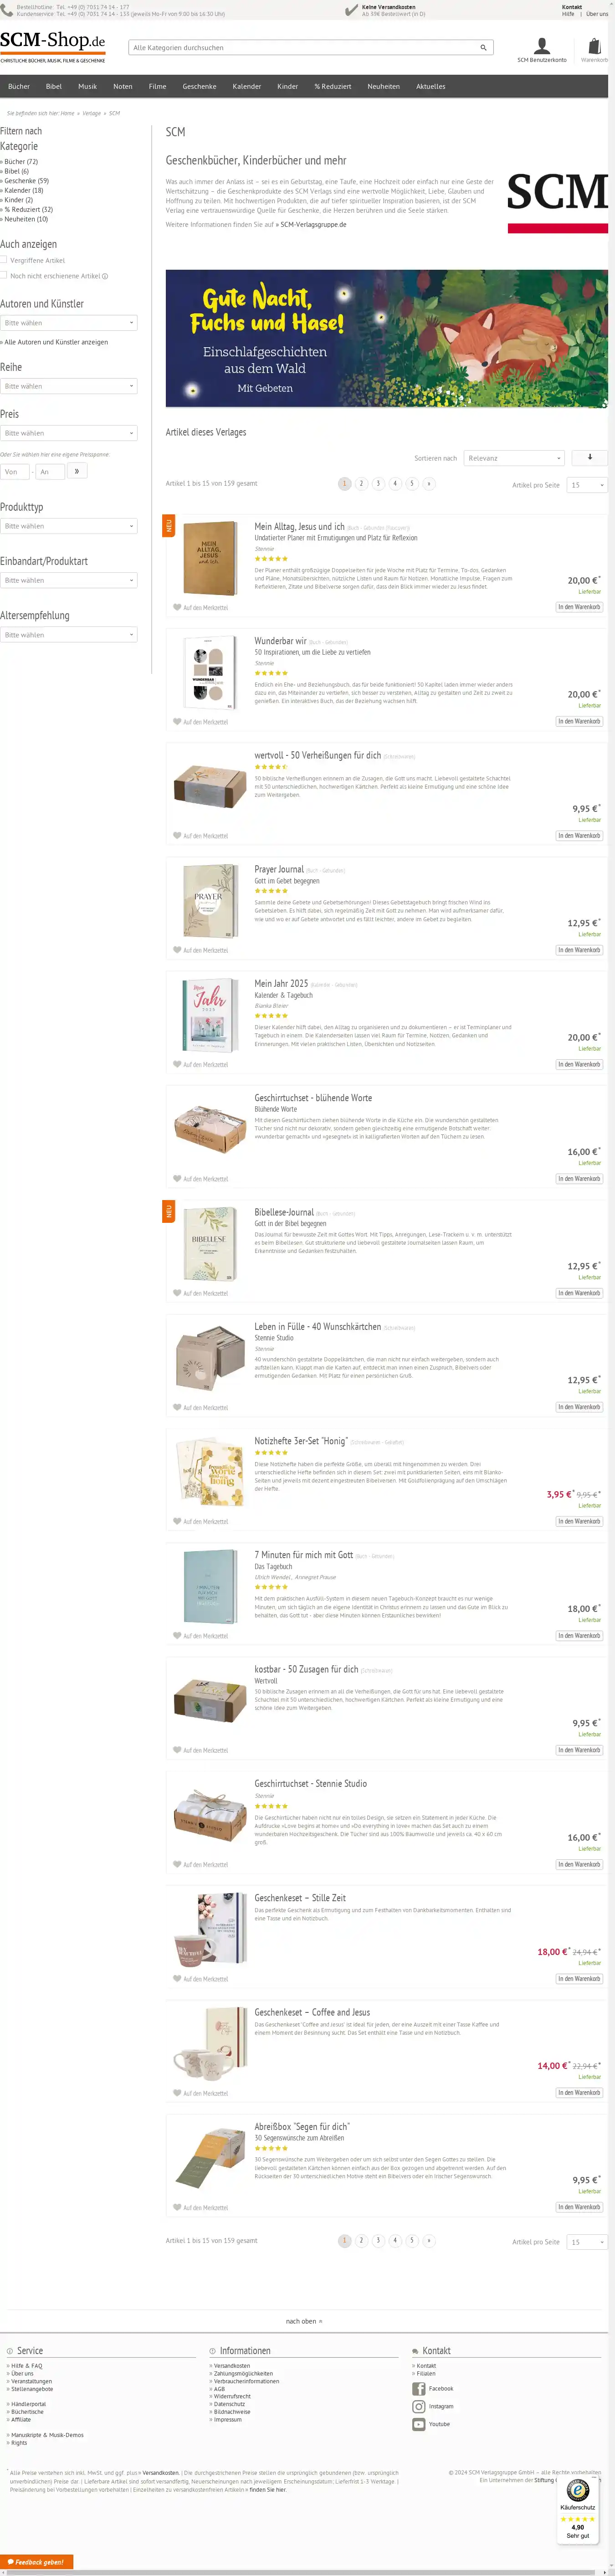The width and height of the screenshot is (615, 2576).
Task: Click the search magnifier icon
Action: coord(483,47)
